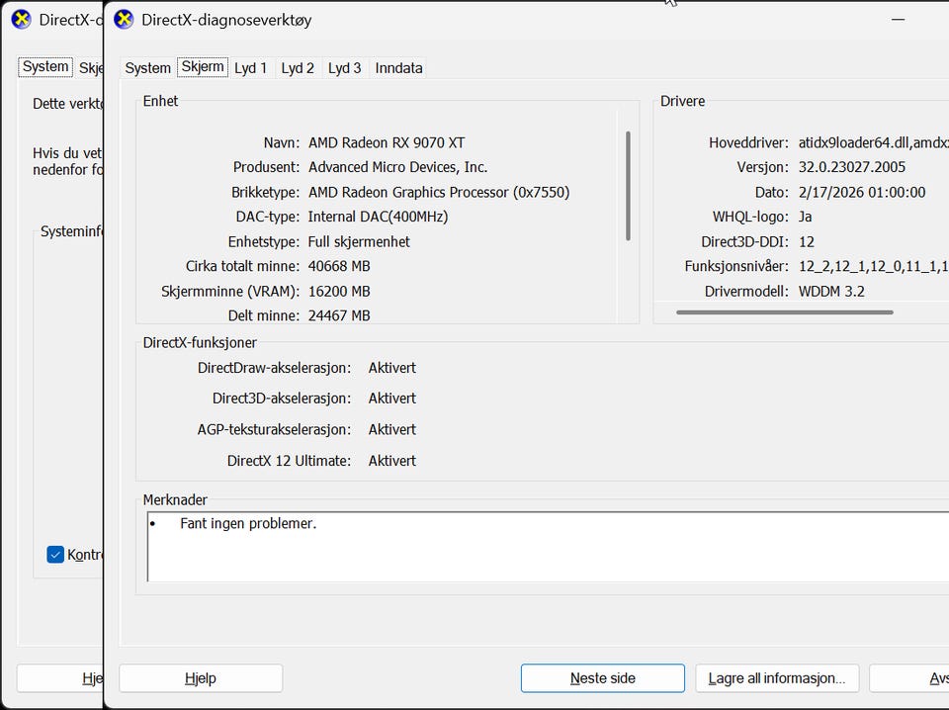This screenshot has height=710, width=949.
Task: Click the Neste side button
Action: point(603,678)
